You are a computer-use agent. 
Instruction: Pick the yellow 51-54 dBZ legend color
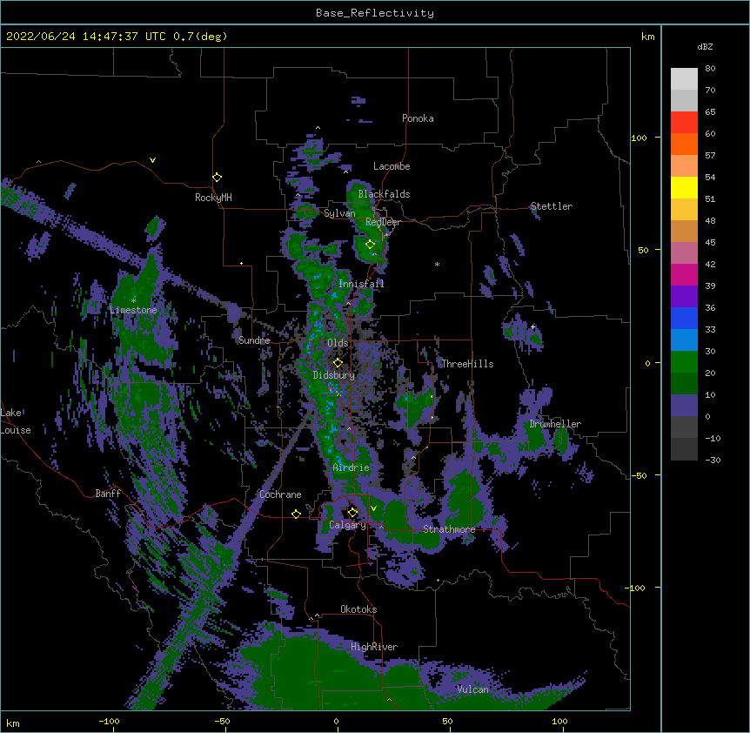click(x=684, y=187)
